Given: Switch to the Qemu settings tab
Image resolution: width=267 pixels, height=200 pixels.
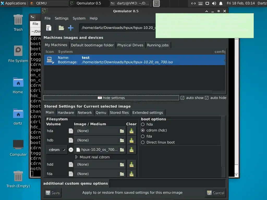Looking at the screenshot, I should tap(101, 113).
